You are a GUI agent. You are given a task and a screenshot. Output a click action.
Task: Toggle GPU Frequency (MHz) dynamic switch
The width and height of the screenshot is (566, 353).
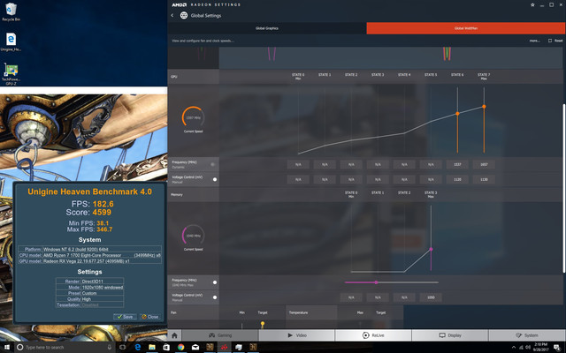point(213,164)
